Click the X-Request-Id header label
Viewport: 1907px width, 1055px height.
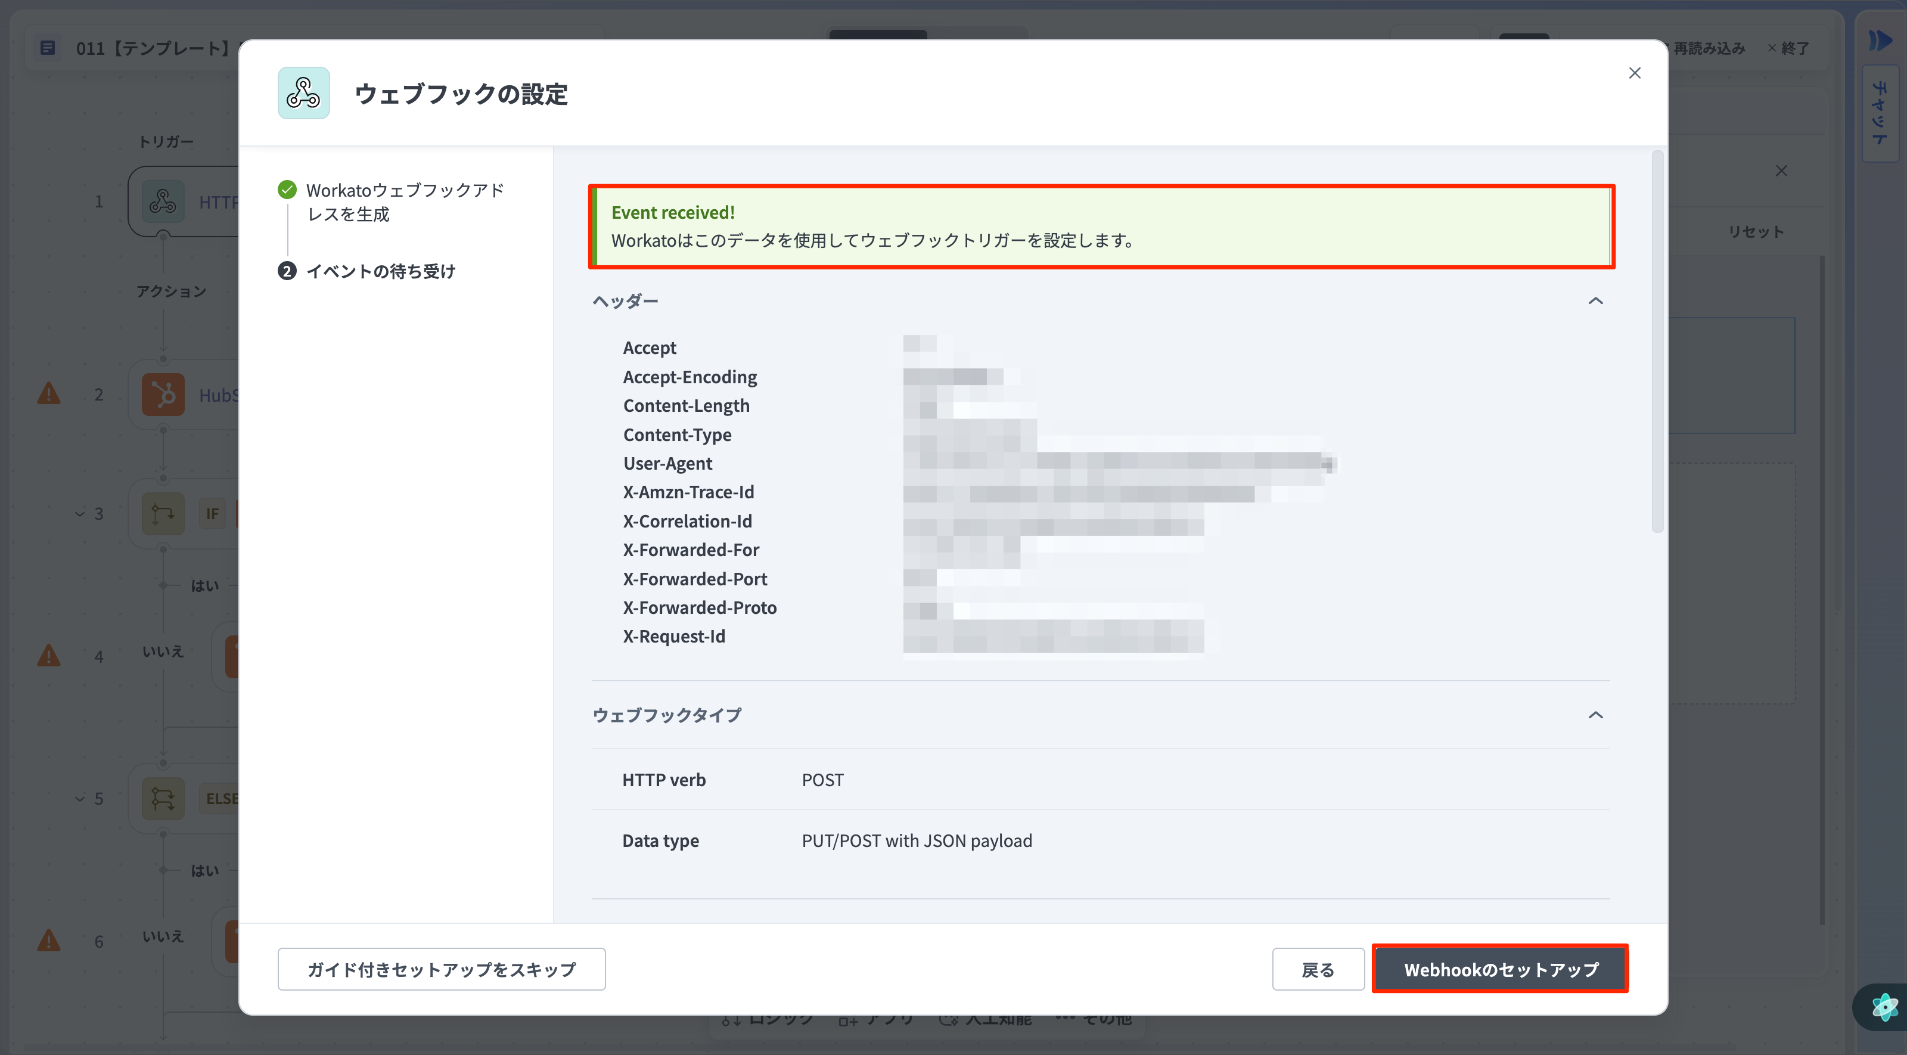673,637
